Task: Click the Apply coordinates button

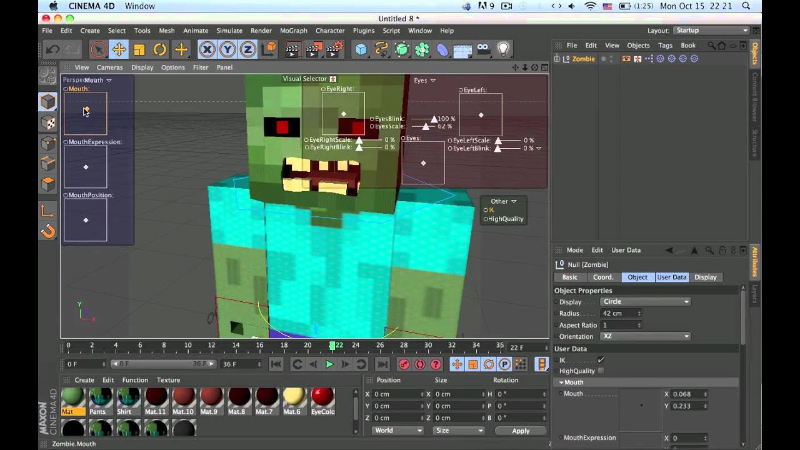Action: 521,431
